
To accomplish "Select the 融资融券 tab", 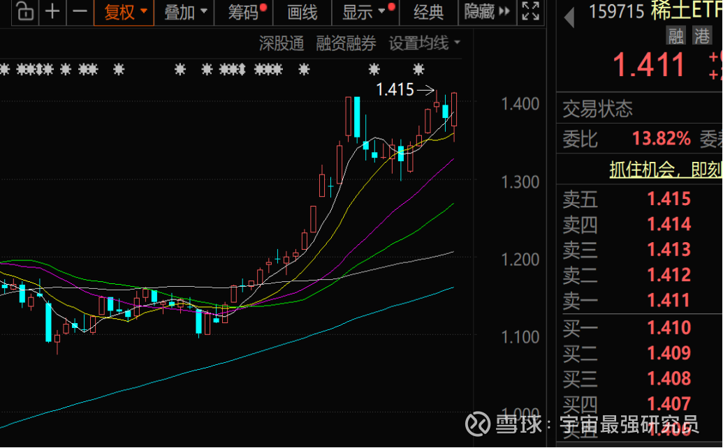I will (x=346, y=43).
